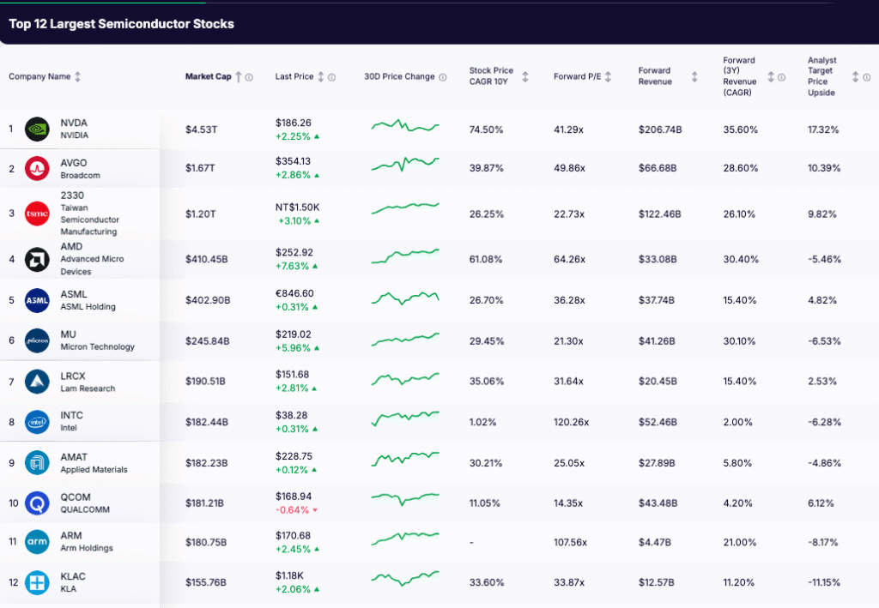The image size is (879, 608).
Task: Click the ASML Holding logo
Action: pos(36,300)
